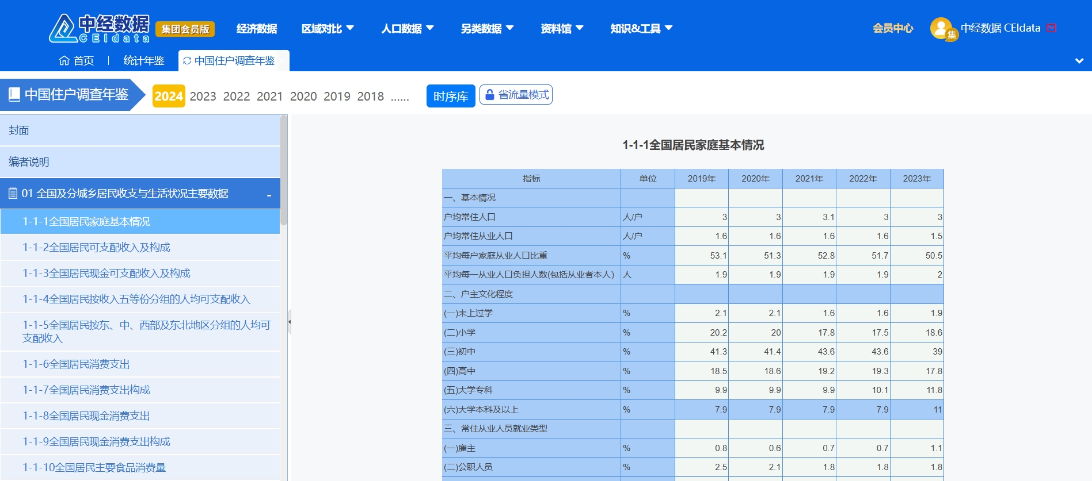Viewport: 1092px width, 481px height.
Task: Collapse the sidebar with the splitter arrow
Action: (x=290, y=322)
